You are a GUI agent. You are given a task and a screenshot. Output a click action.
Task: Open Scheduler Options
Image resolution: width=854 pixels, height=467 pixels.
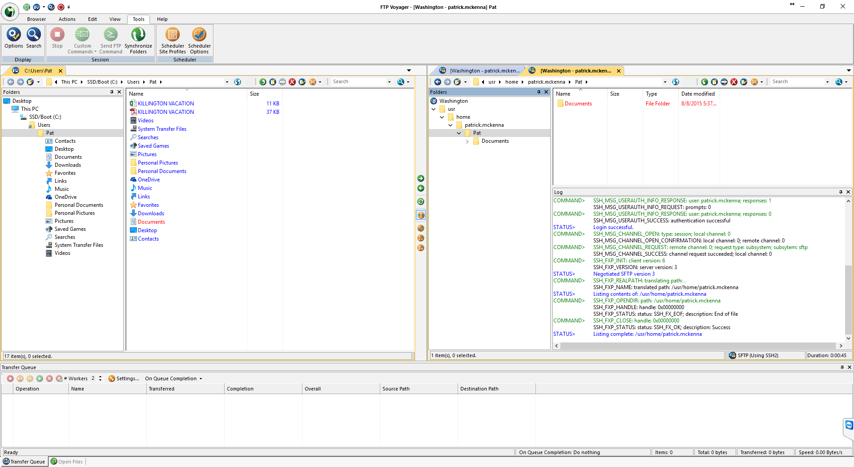[x=199, y=40]
